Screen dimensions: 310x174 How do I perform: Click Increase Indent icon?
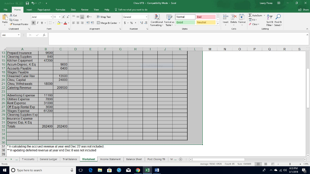[92, 23]
